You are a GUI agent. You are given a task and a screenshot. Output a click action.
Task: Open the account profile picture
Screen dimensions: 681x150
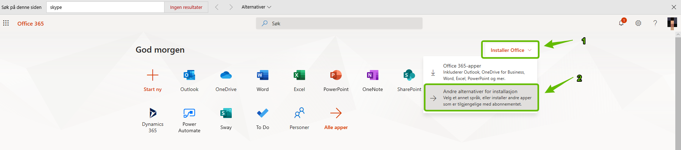click(672, 23)
